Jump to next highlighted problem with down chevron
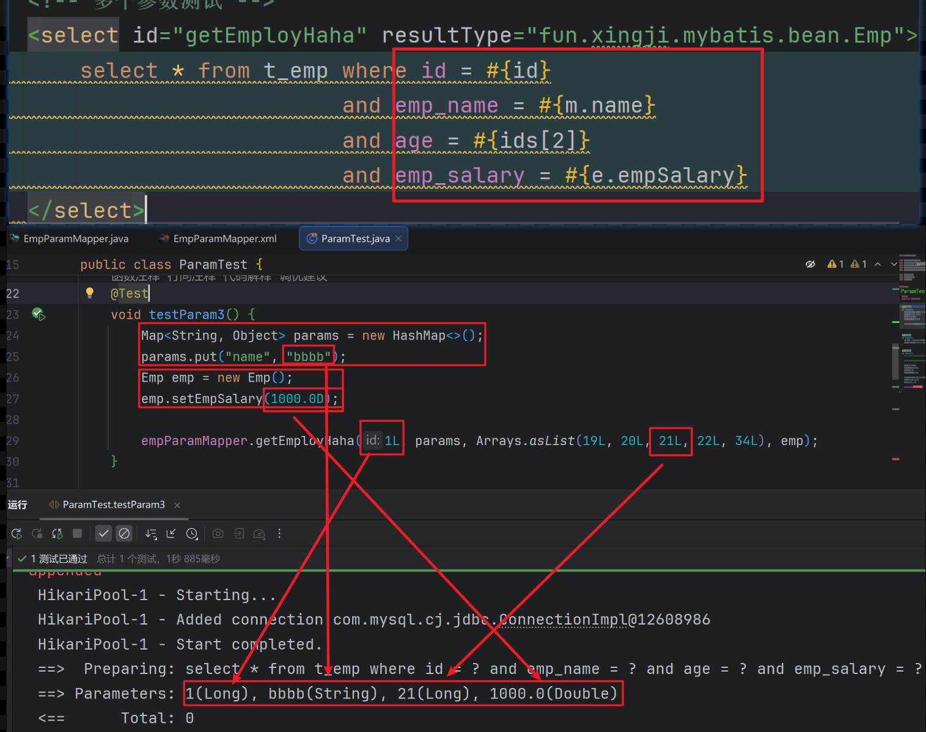Screen dimensions: 926x732 tap(894, 264)
